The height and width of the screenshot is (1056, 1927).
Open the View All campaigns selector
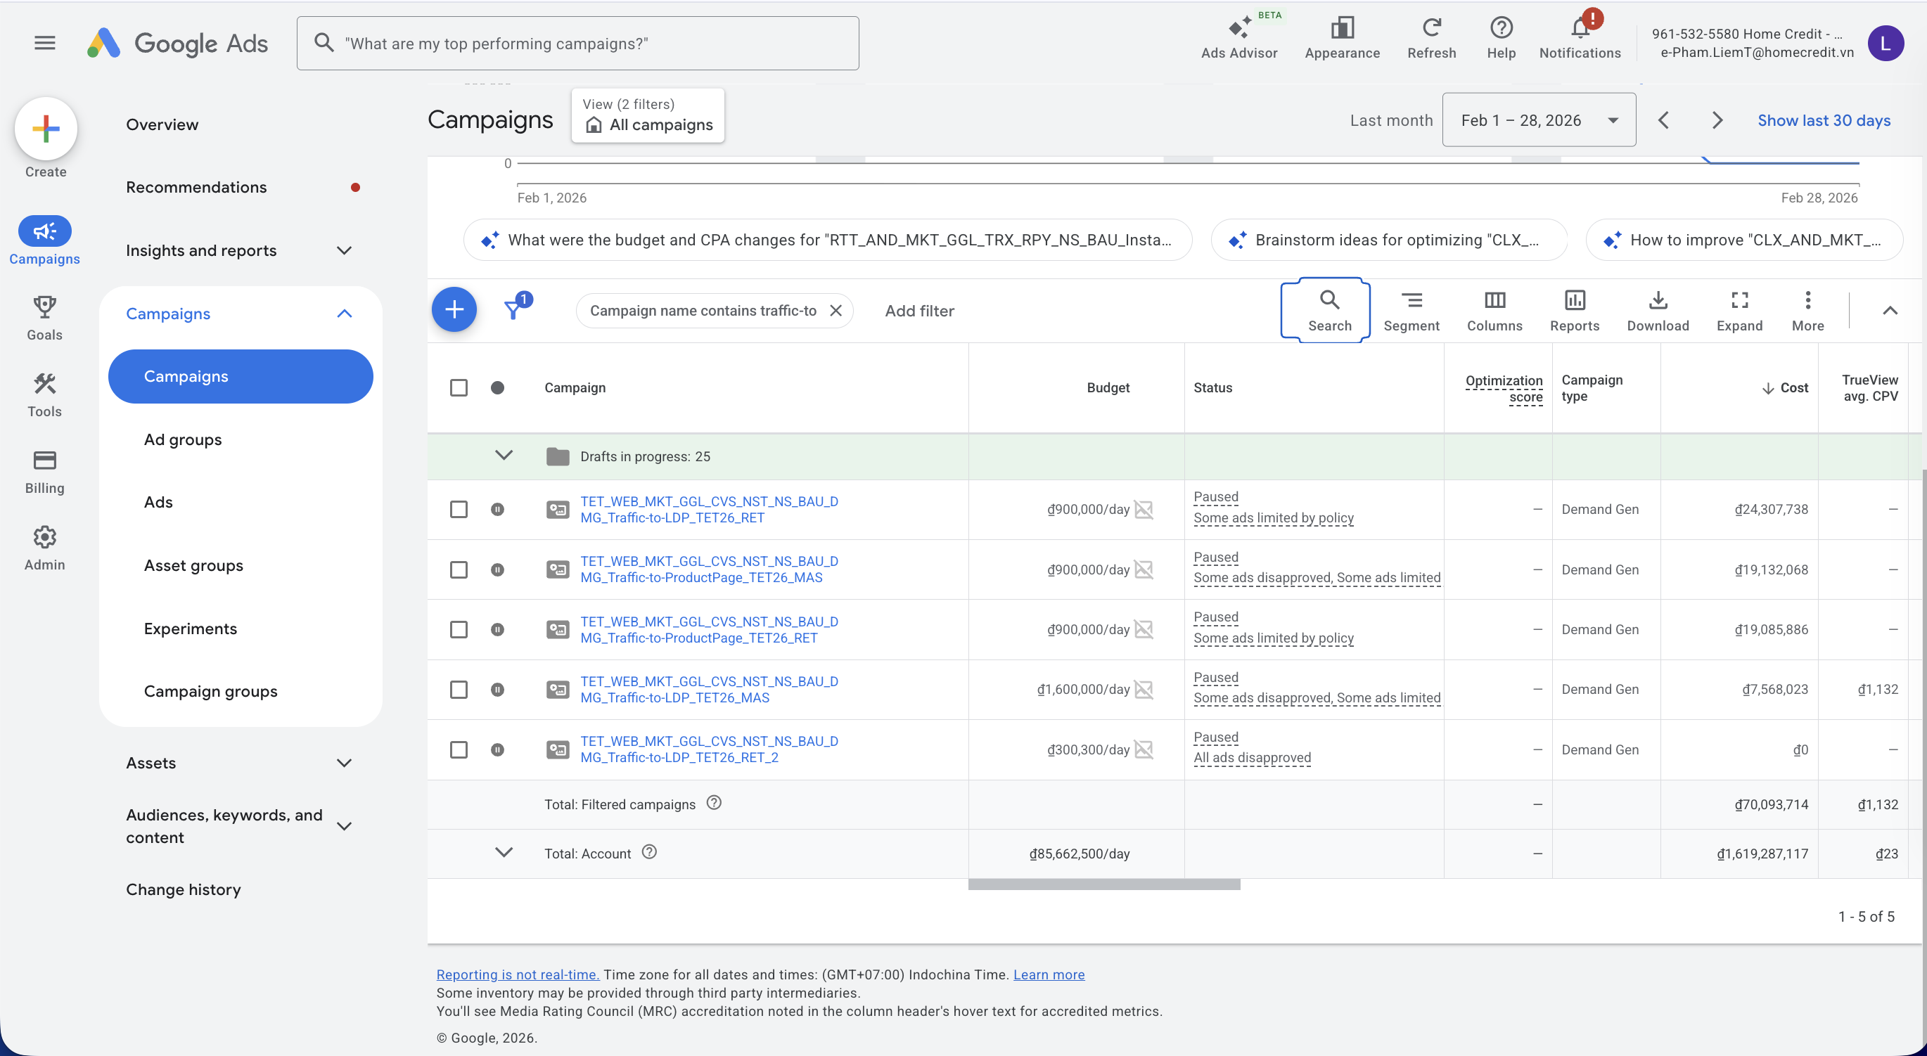pyautogui.click(x=648, y=115)
